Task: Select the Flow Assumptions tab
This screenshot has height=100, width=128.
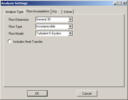Action: [38, 11]
